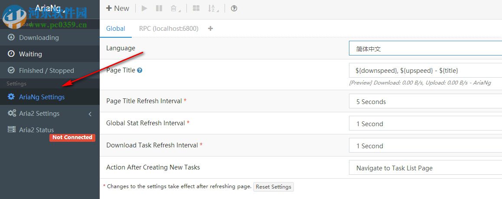Click the Waiting clock icon
The image size is (502, 199).
coord(11,54)
